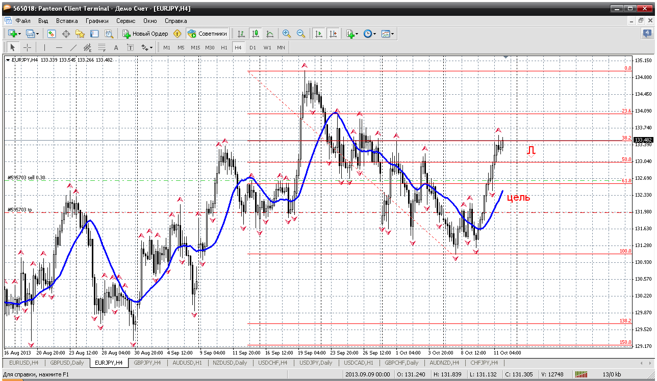Screen dimensions: 657x381
Task: Set timeframe to D1
Action: point(252,47)
